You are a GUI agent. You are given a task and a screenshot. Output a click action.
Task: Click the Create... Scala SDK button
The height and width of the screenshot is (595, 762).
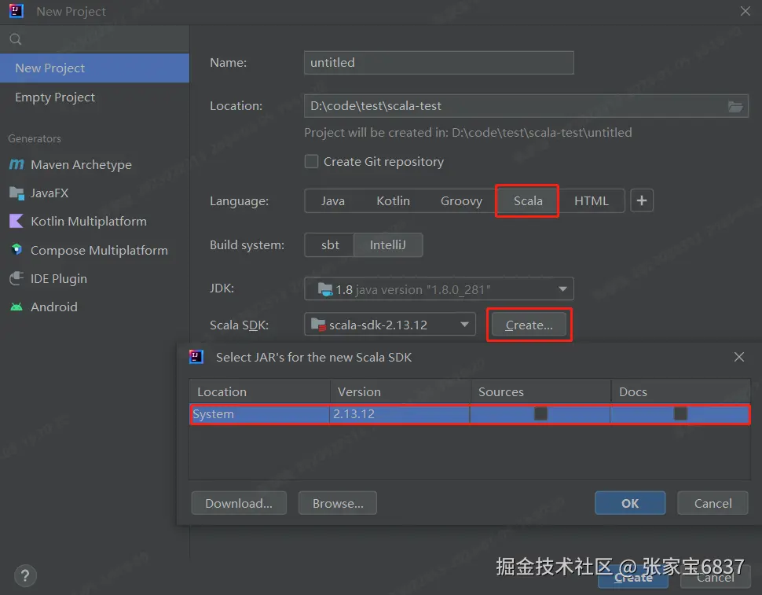tap(529, 325)
